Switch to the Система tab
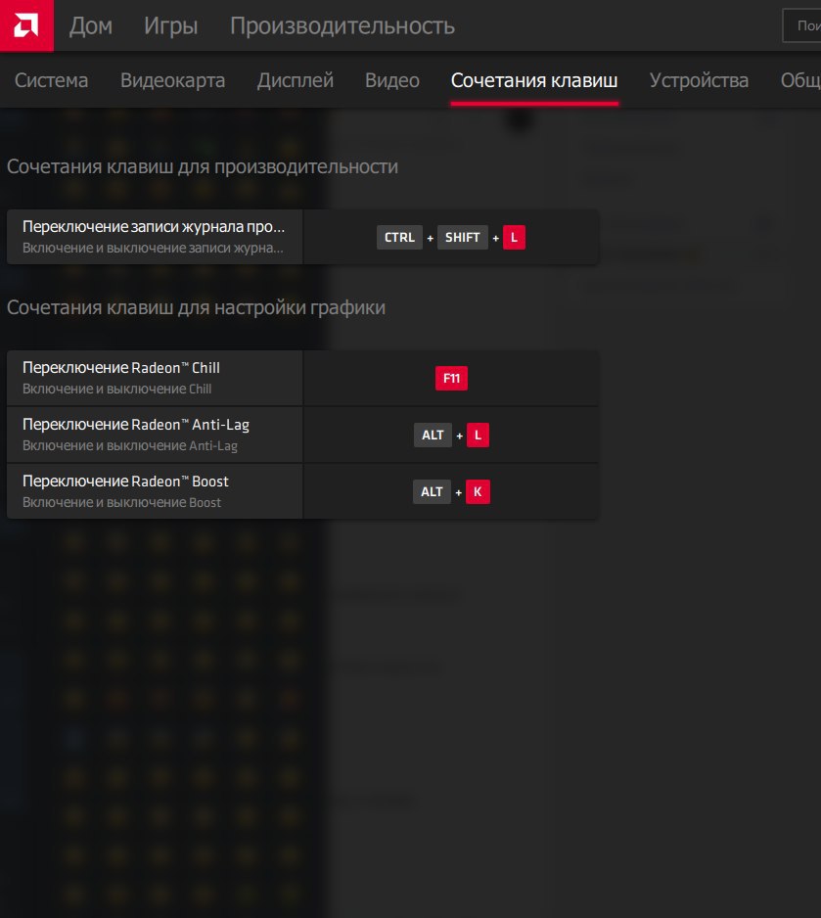This screenshot has width=821, height=918. tap(52, 80)
